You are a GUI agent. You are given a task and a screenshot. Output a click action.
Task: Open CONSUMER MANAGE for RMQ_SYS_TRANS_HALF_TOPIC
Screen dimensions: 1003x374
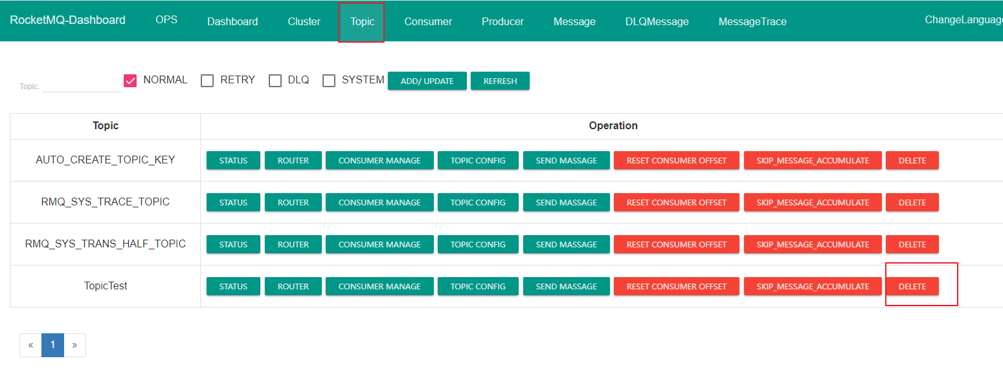[379, 244]
